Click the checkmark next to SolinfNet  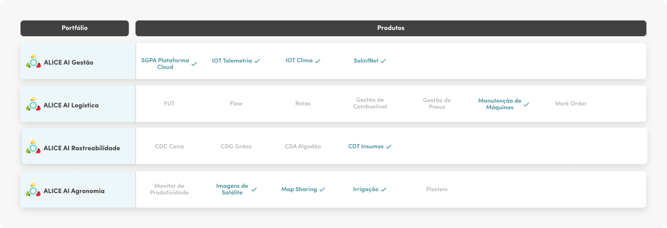383,61
